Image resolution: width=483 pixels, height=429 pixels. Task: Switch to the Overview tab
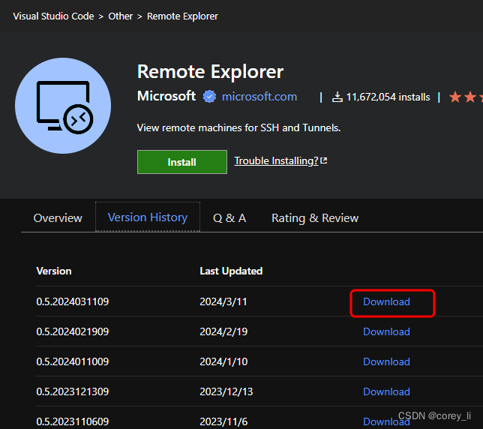[58, 217]
